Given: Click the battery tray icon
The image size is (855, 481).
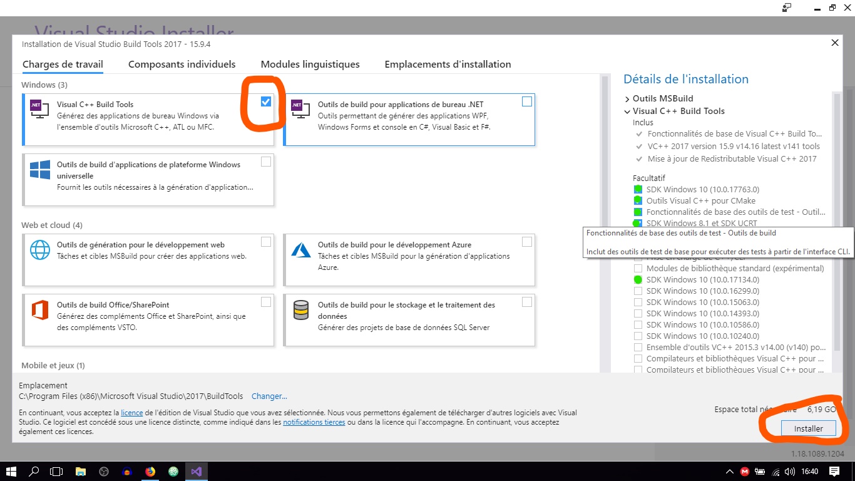Looking at the screenshot, I should 760,472.
